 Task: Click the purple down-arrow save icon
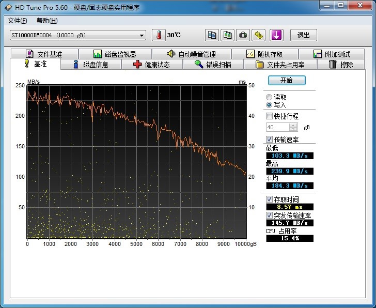(x=277, y=35)
